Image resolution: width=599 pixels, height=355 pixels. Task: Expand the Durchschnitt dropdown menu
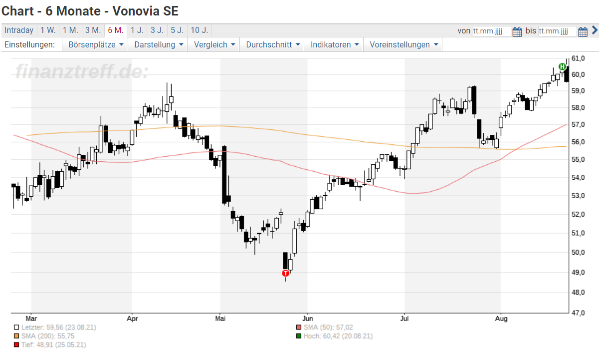(x=272, y=44)
